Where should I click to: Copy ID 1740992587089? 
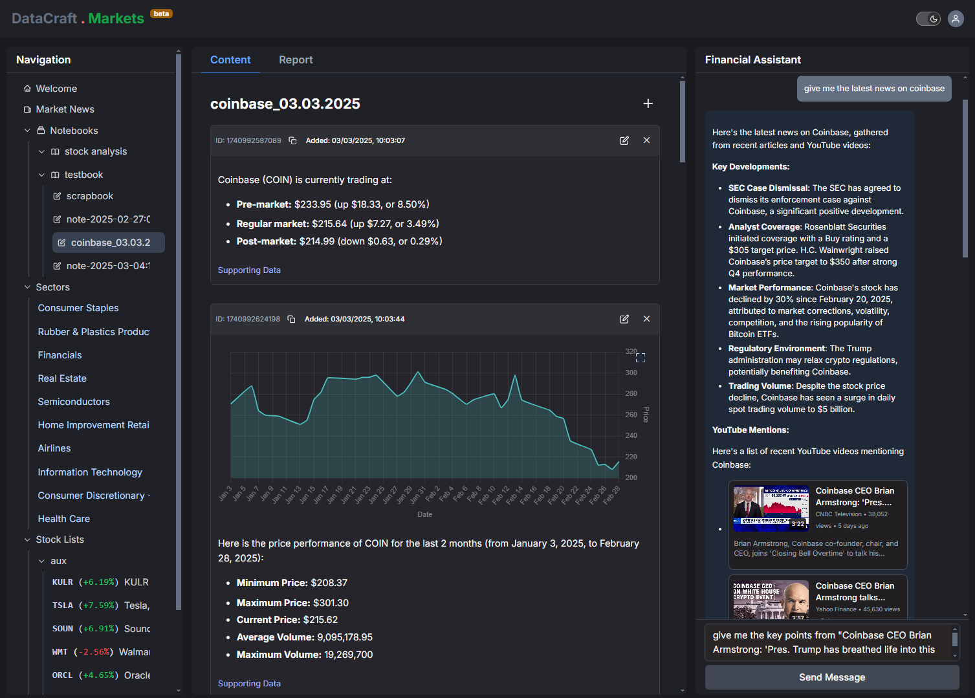coord(292,140)
